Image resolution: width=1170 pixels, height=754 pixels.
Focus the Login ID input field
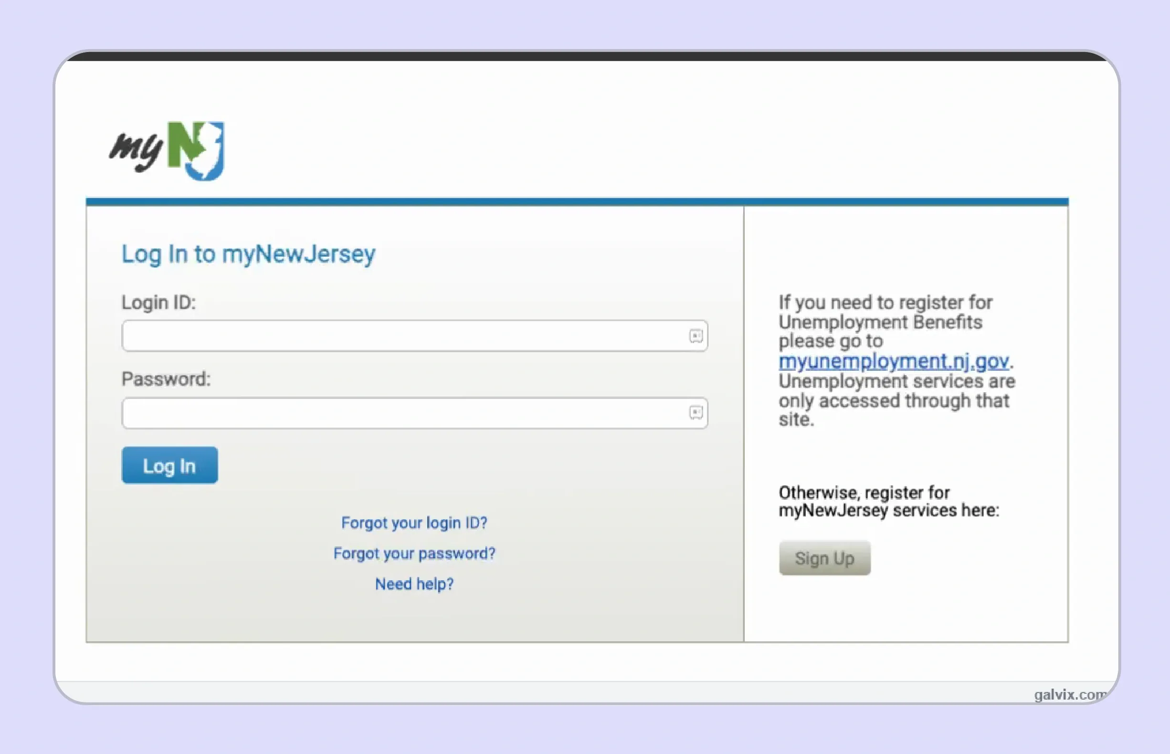pyautogui.click(x=415, y=336)
